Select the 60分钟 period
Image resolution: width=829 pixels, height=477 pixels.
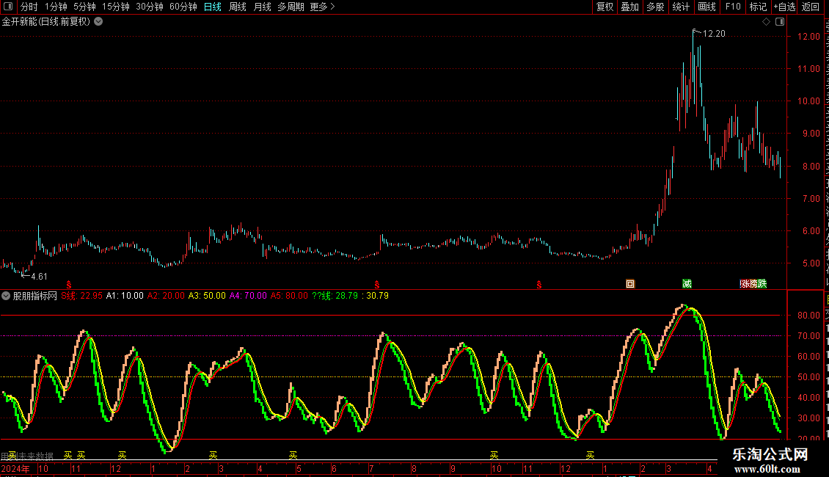[183, 7]
